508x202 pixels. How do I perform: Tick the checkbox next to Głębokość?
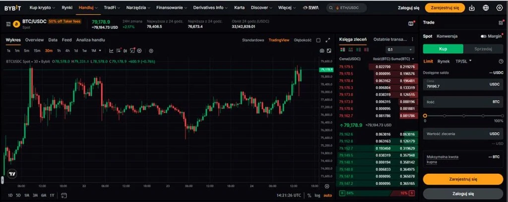318,40
